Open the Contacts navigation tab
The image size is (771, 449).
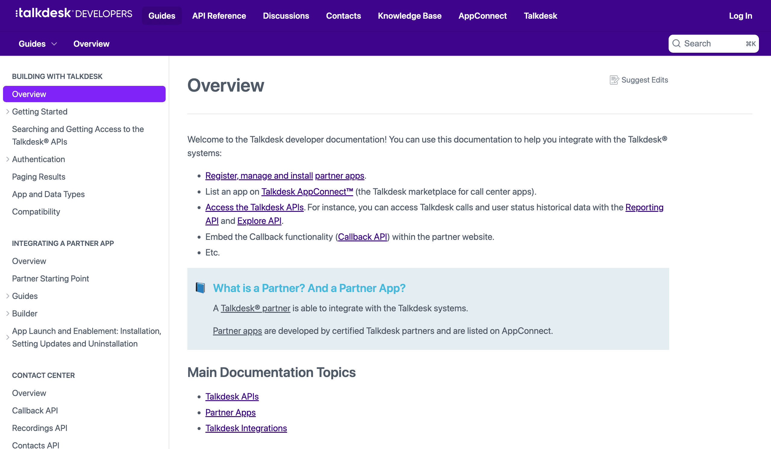click(x=344, y=16)
